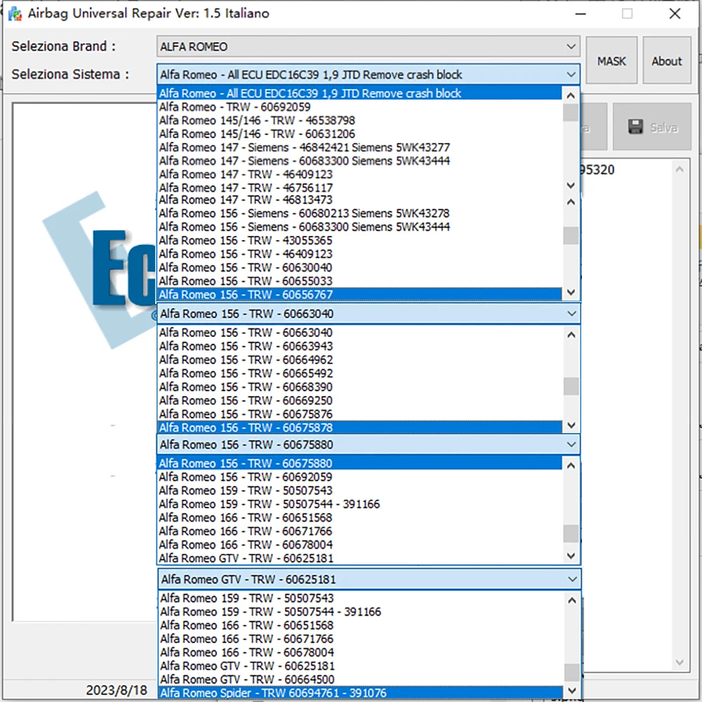The image size is (702, 702).
Task: Select Alfa Romeo - TRW - 60692059
Action: (359, 107)
